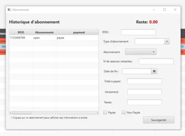185x136 pixels.
Task: Select the 1123456789 RFID cell
Action: click(x=21, y=38)
